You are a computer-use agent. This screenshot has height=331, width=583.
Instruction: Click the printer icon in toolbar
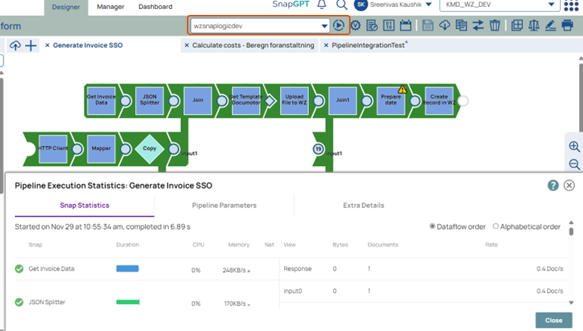point(567,25)
